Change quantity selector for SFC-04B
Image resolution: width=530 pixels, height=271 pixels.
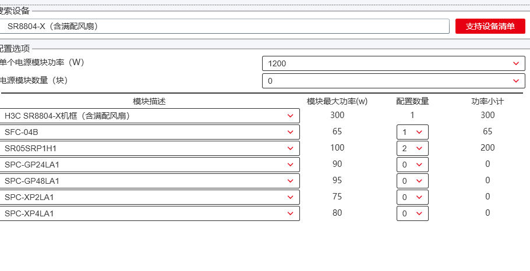pyautogui.click(x=412, y=132)
